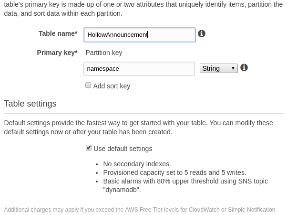Click the arrow on the String dropdown
The width and height of the screenshot is (287, 215).
tap(233, 68)
